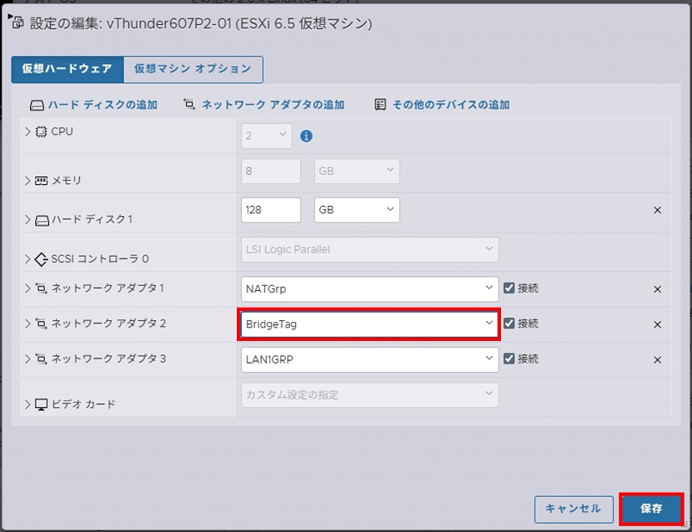This screenshot has height=532, width=692.
Task: Uncheck 接続 for Network Adapter 1
Action: pos(509,289)
